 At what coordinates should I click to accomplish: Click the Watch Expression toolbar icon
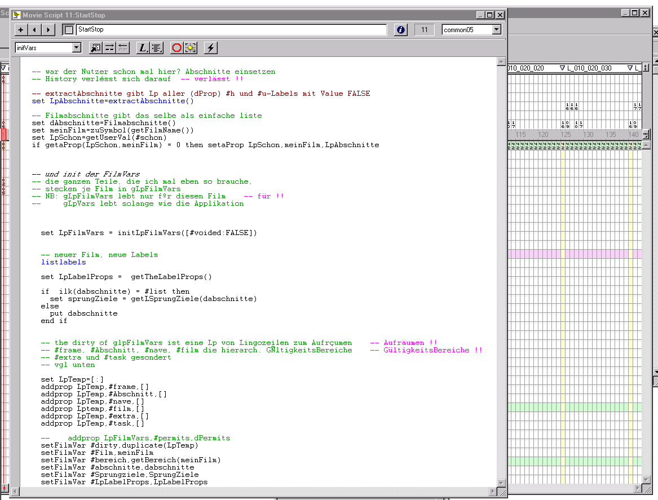point(191,48)
